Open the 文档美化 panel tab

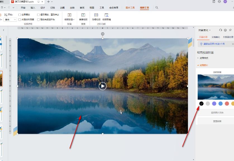[216, 37]
